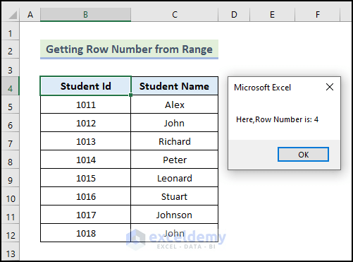The width and height of the screenshot is (353, 262).
Task: Select the 'Getting Row Number from Range' title cell
Action: point(129,49)
